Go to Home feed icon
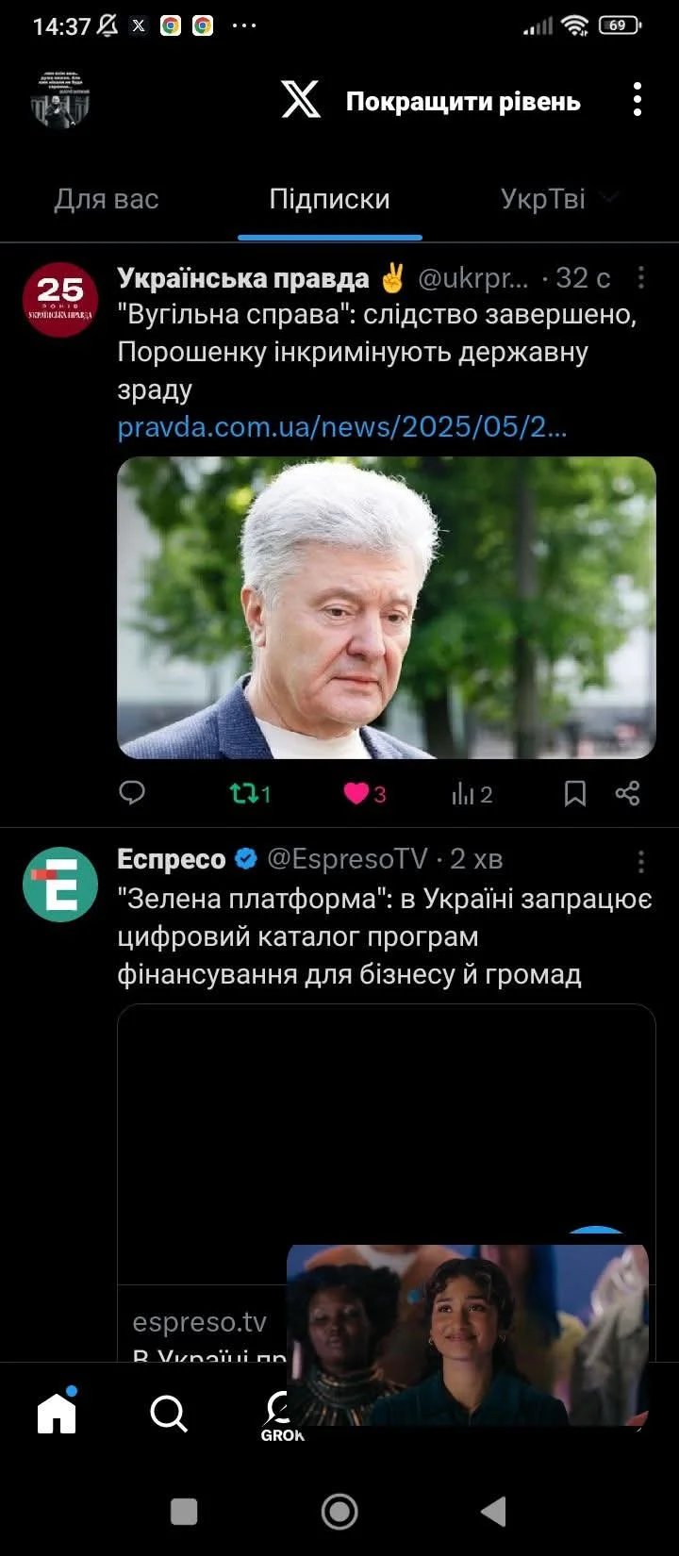 pyautogui.click(x=57, y=1412)
